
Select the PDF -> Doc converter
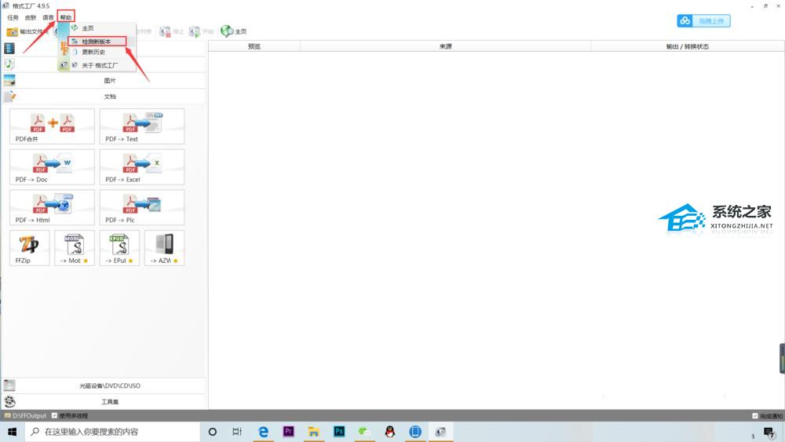pyautogui.click(x=52, y=167)
